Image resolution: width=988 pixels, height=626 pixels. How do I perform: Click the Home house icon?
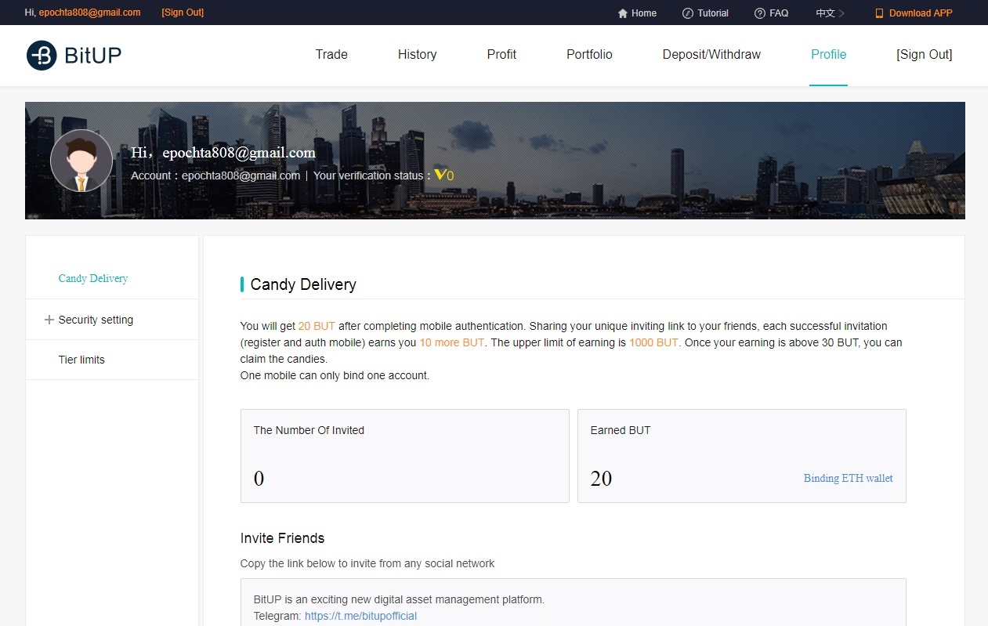tap(623, 13)
